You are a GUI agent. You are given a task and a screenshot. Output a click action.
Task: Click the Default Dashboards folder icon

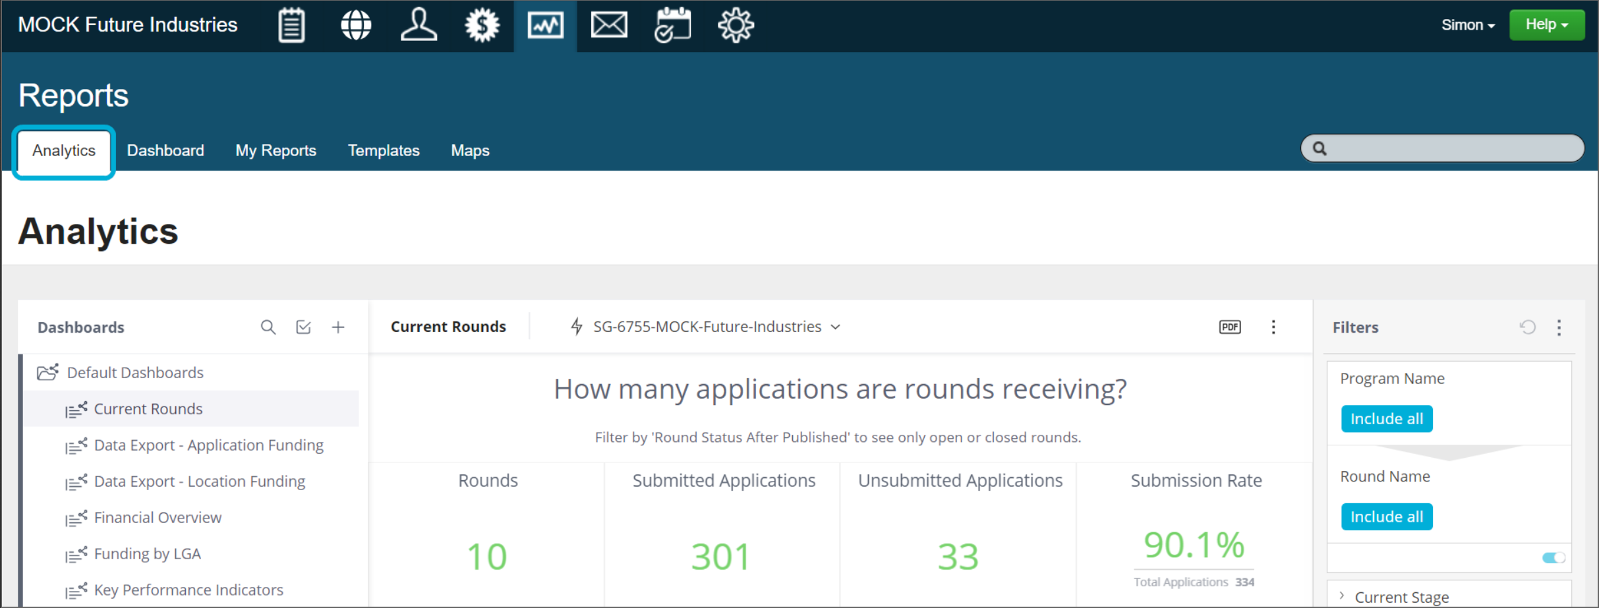tap(47, 372)
